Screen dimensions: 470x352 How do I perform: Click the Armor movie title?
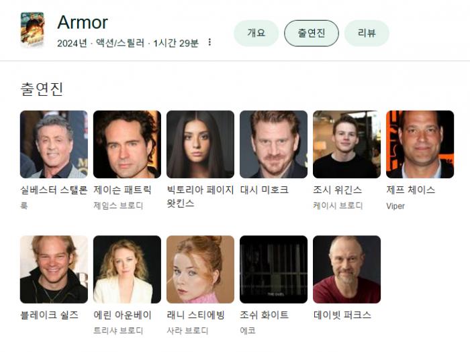(83, 22)
